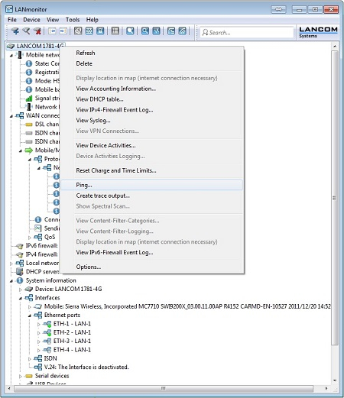Viewport: 344px width, 398px height.
Task: Click the Expand tree toolbar icon
Action: [63, 31]
